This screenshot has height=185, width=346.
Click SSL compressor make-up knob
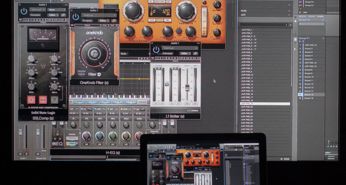54,59
